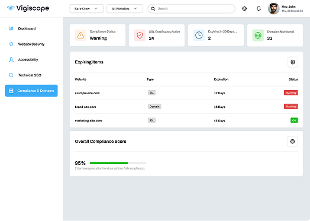Click the SSL Certificates shield icon
This screenshot has width=310, height=221.
coord(140,35)
